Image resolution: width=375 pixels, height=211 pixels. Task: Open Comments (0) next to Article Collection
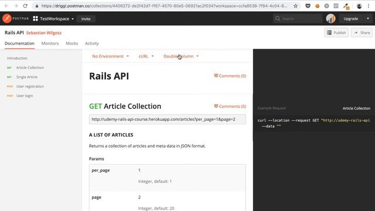[x=230, y=106]
